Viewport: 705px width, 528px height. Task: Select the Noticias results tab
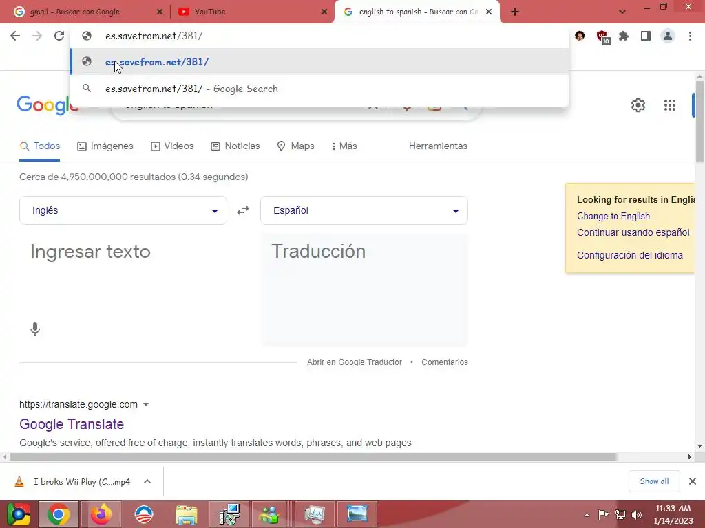click(235, 146)
